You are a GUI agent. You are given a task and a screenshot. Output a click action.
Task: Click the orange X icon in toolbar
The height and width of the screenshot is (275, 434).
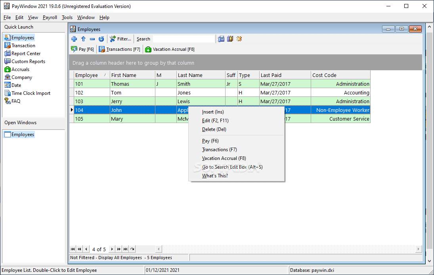(239, 39)
